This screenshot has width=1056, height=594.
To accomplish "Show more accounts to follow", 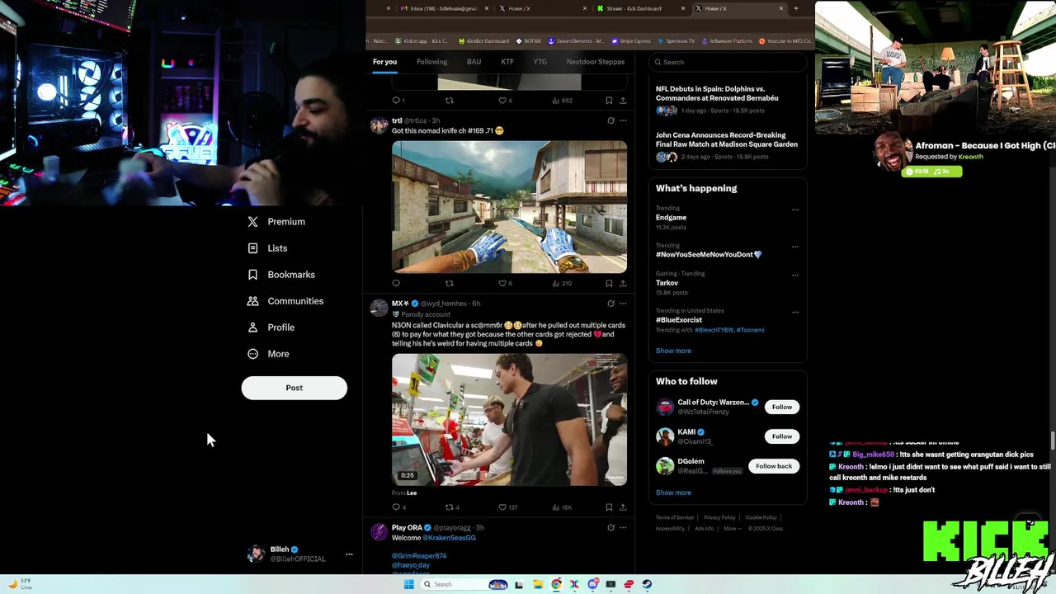I will click(673, 493).
